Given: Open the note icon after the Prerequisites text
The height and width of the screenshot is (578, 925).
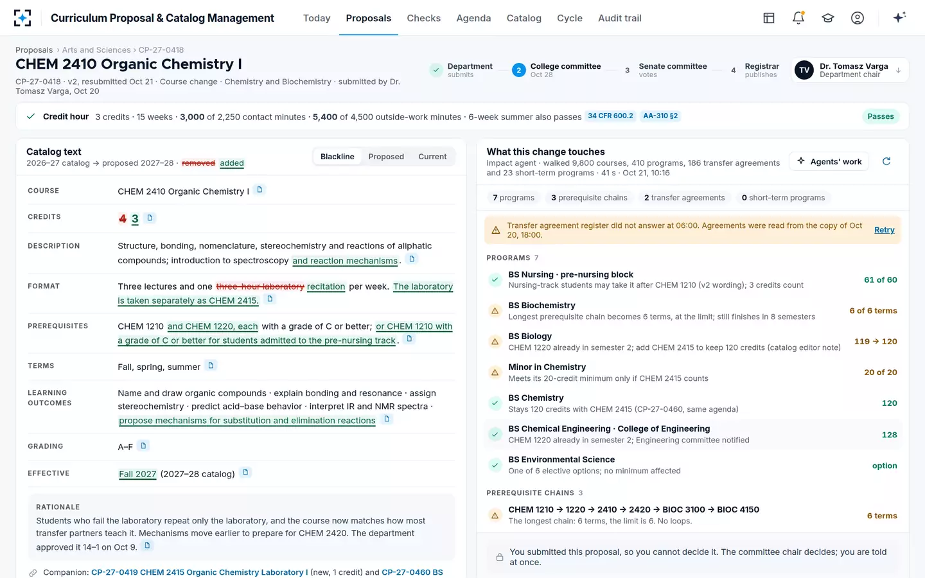Looking at the screenshot, I should coord(409,338).
